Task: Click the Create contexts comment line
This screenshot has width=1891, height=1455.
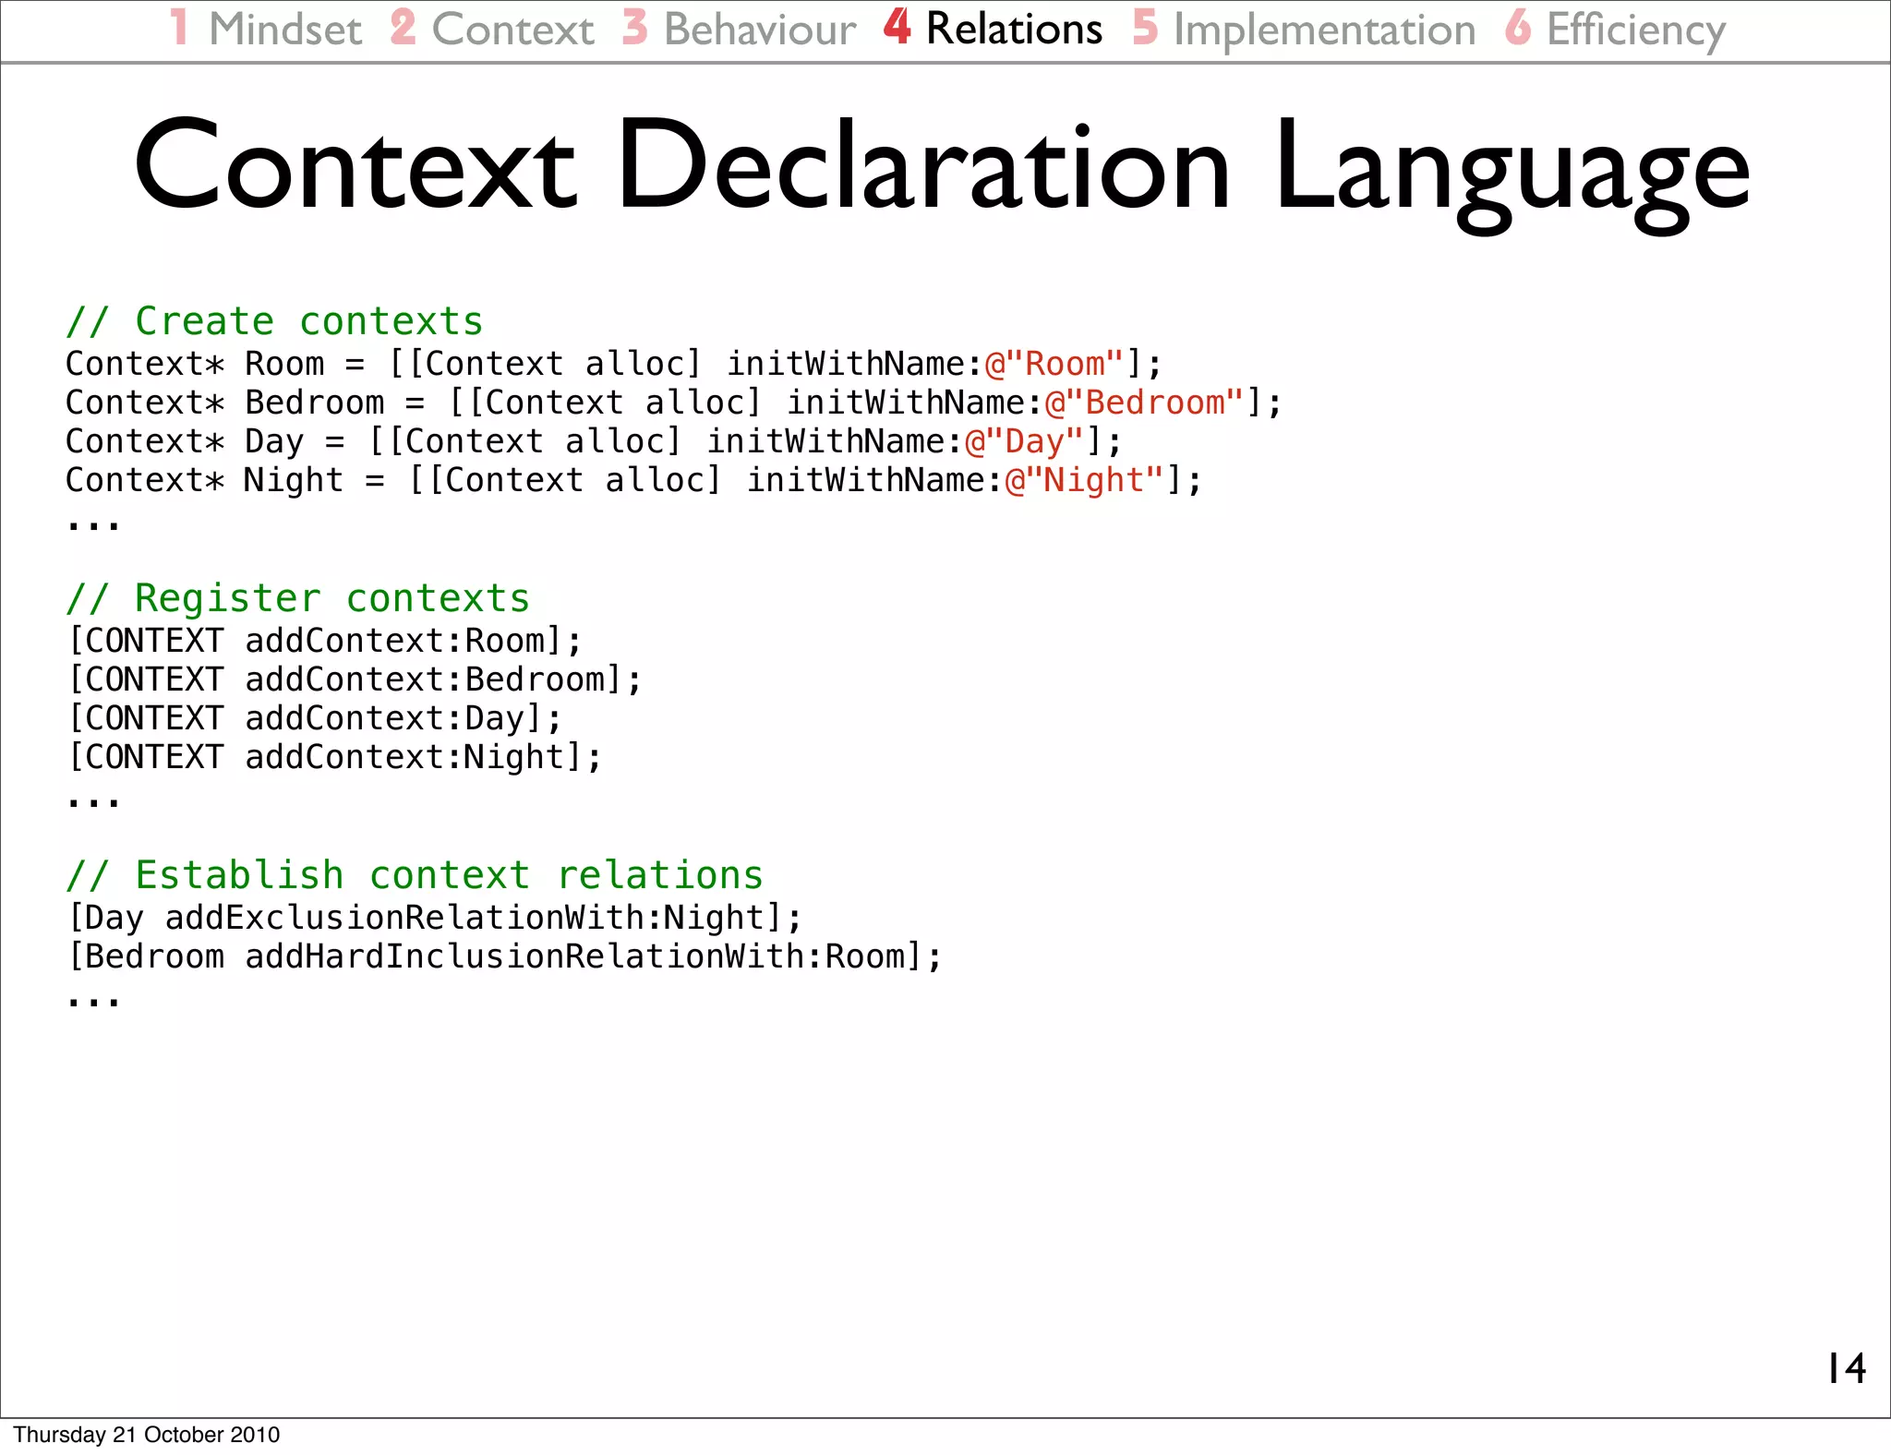Action: (275, 321)
